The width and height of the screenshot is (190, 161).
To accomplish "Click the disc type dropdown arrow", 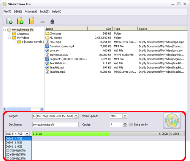I will coord(27,134).
